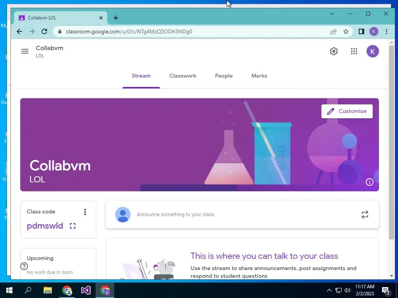Viewport: 398px width, 298px height.
Task: Click the user avatar in announcement box
Action: click(123, 214)
